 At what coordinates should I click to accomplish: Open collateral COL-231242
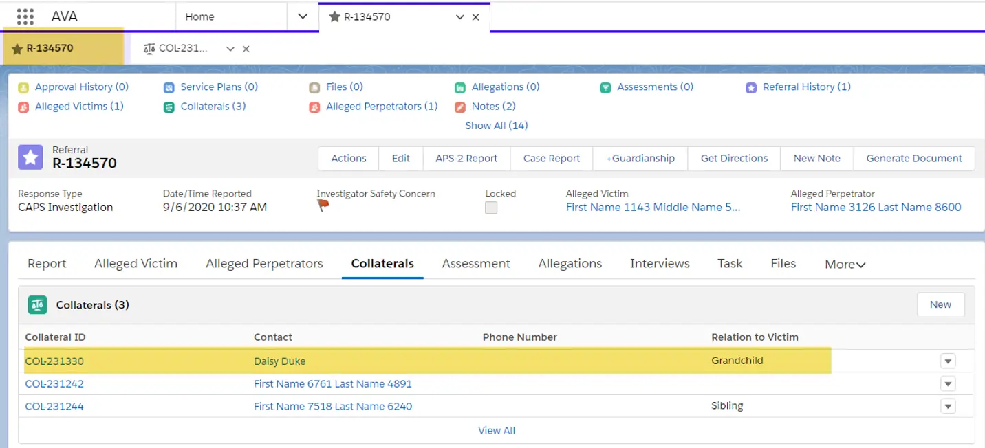click(54, 384)
